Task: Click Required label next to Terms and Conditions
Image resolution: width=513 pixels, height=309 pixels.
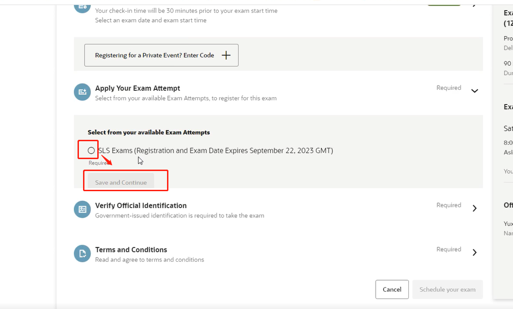Action: point(448,249)
